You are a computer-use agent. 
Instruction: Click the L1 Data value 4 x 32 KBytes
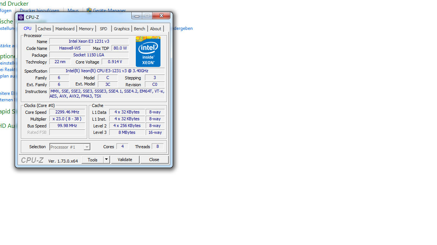pyautogui.click(x=127, y=112)
